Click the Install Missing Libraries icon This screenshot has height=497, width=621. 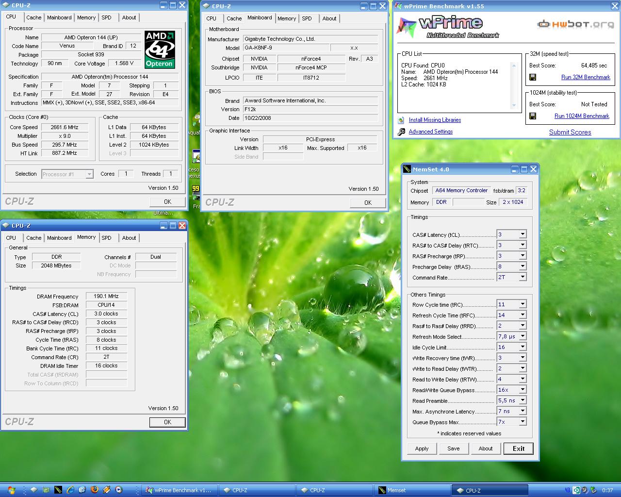(401, 120)
